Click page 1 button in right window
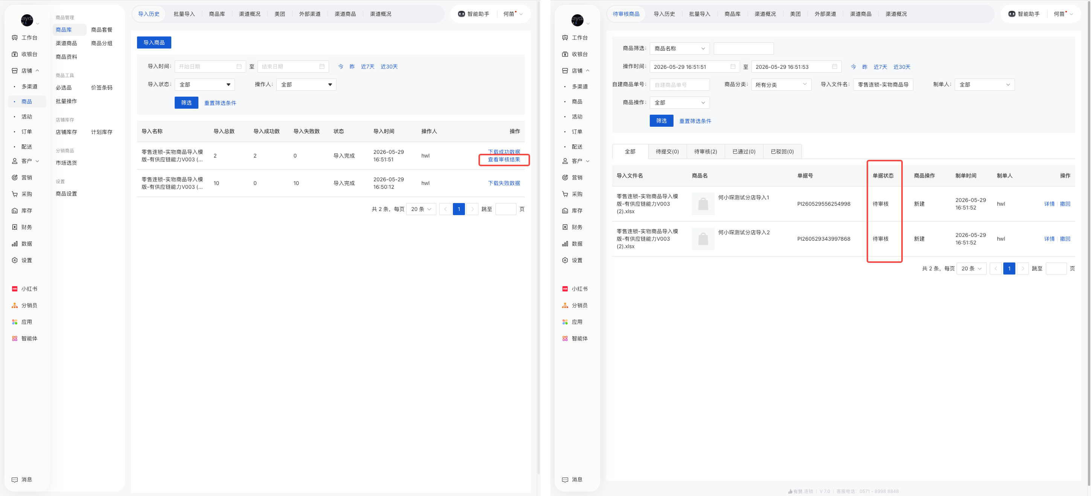1091x496 pixels. click(1009, 269)
